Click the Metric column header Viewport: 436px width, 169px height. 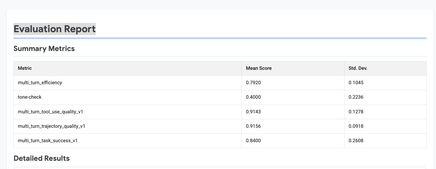[x=25, y=68]
